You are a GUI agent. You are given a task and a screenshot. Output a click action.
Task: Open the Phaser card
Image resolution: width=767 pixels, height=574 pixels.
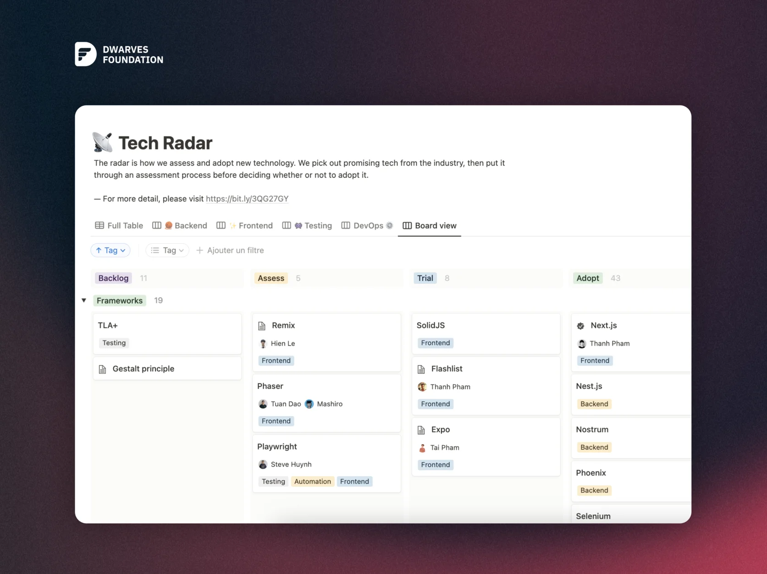pyautogui.click(x=326, y=403)
